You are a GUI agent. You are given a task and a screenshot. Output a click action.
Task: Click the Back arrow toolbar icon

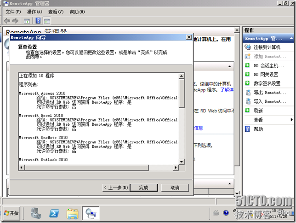tap(7, 21)
